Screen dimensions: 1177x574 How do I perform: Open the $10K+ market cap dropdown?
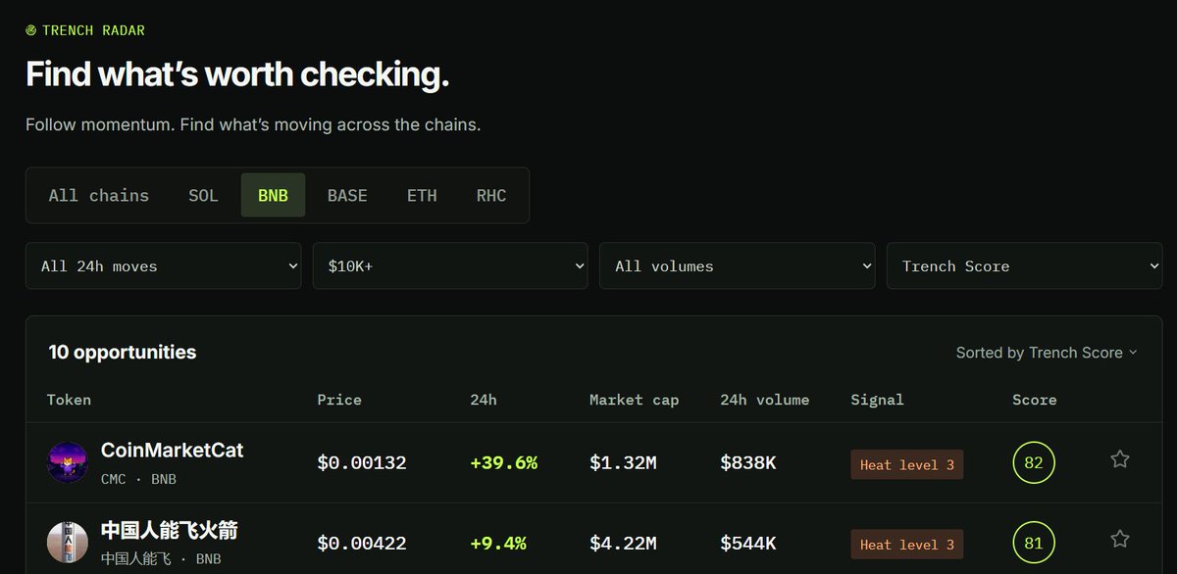[450, 265]
